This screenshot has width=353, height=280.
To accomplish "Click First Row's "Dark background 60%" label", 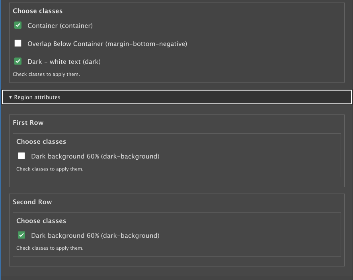I will tap(95, 156).
